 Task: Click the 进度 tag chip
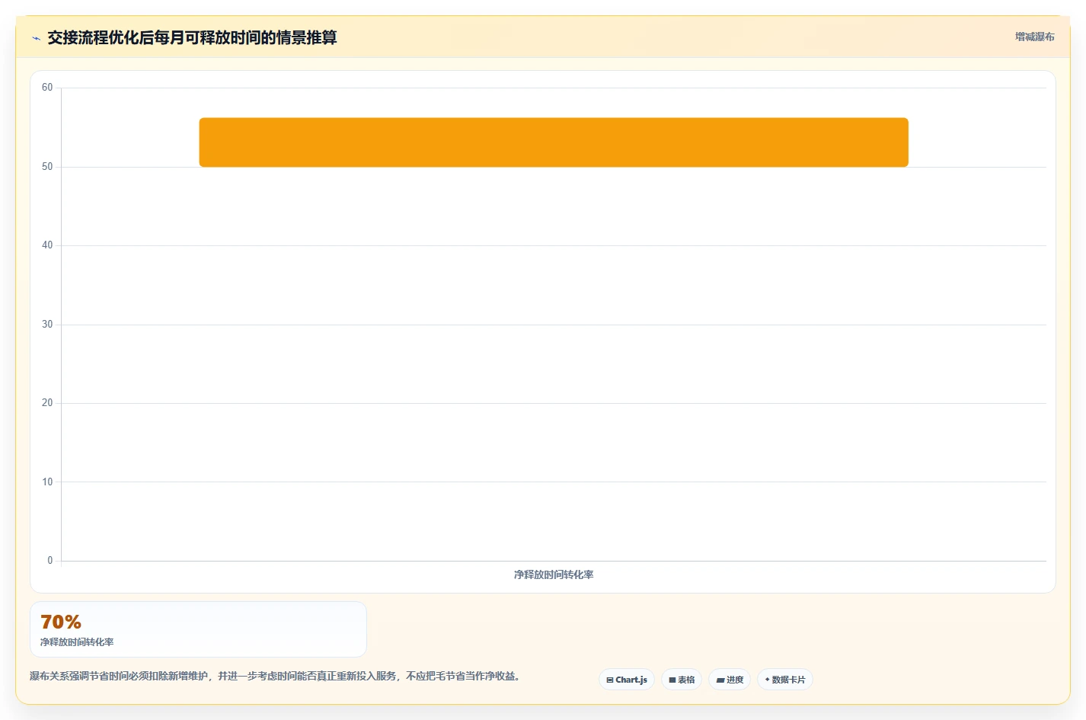(730, 680)
